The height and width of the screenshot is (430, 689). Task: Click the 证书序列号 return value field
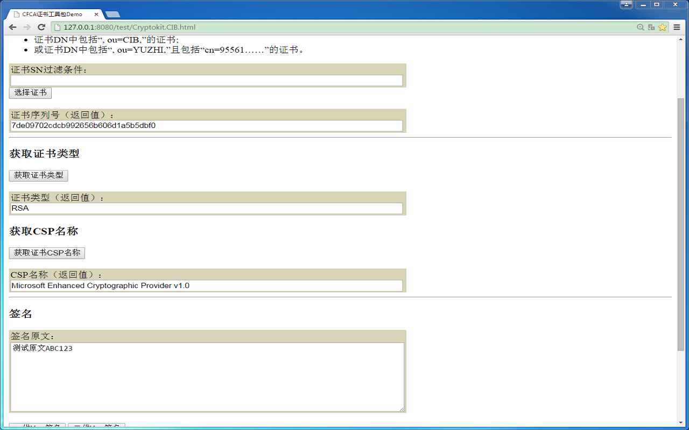click(206, 126)
